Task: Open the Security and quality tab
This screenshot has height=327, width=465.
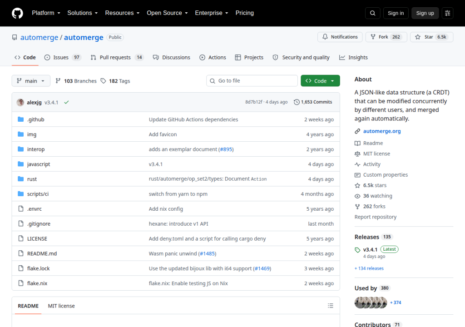Action: click(x=301, y=57)
